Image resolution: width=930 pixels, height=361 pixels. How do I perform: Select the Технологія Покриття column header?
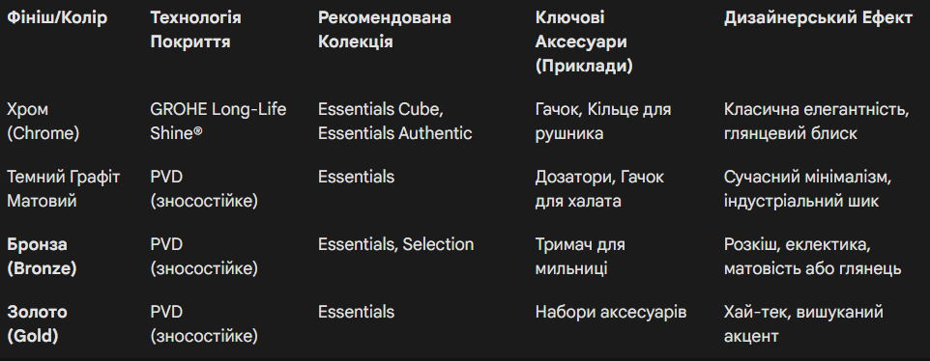195,30
